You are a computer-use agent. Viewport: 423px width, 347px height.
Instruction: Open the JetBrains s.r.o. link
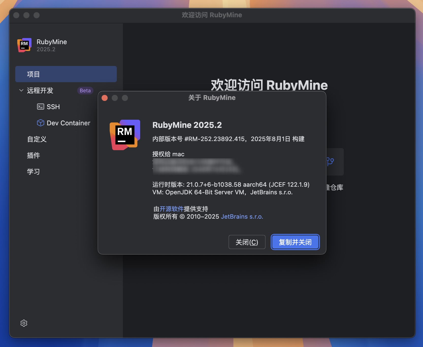pyautogui.click(x=242, y=216)
